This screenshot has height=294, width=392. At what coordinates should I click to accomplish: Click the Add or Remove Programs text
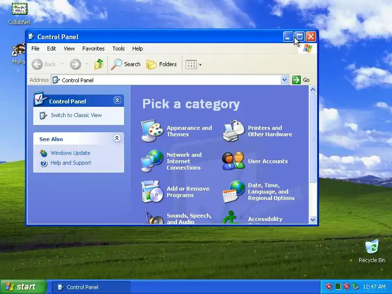188,192
